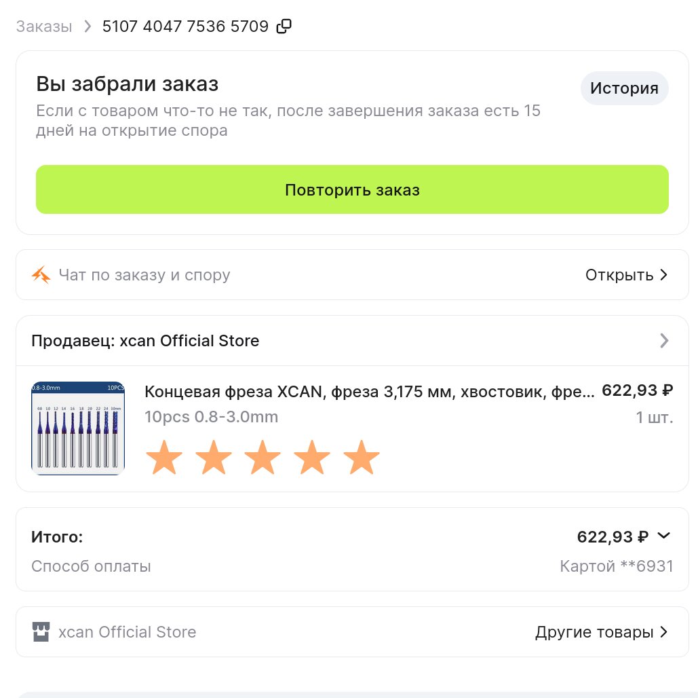698x698 pixels.
Task: Rate the product with the second star
Action: (214, 458)
